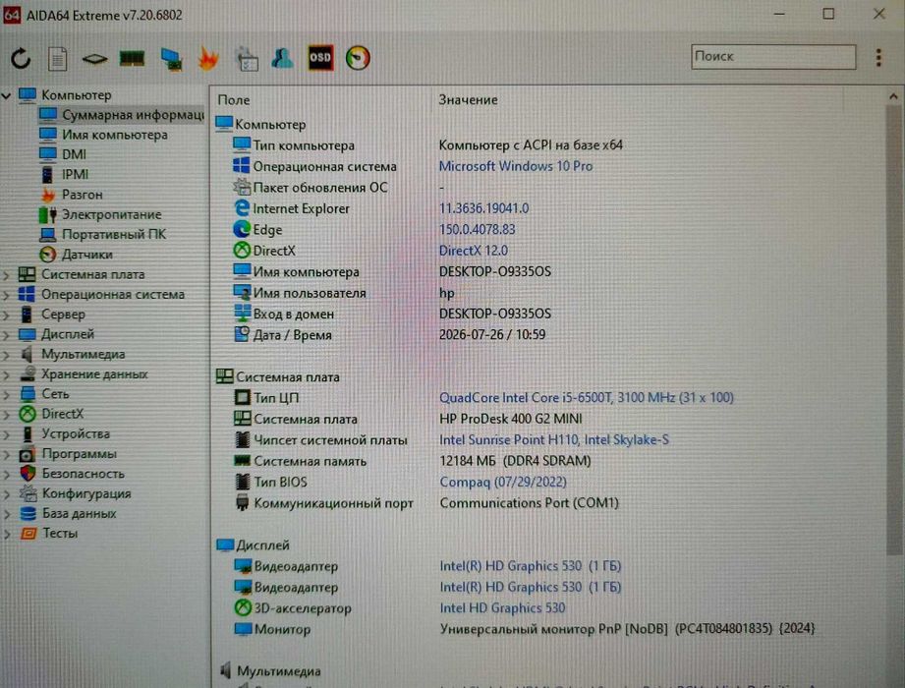Open the Intel HD Graphics 530 3D-акселератор link
This screenshot has width=905, height=688.
click(x=502, y=608)
